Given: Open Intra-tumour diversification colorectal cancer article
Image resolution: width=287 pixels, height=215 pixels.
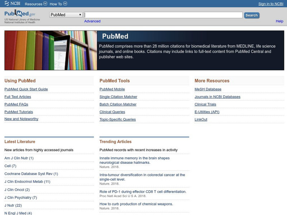Looking at the screenshot, I should pyautogui.click(x=142, y=177).
